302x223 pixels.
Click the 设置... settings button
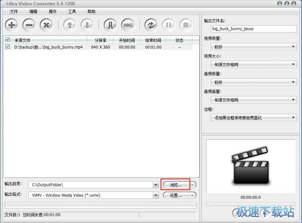[x=176, y=195]
